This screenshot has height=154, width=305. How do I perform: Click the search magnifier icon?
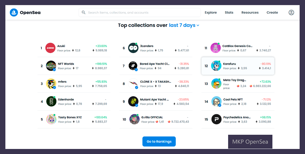pyautogui.click(x=84, y=12)
